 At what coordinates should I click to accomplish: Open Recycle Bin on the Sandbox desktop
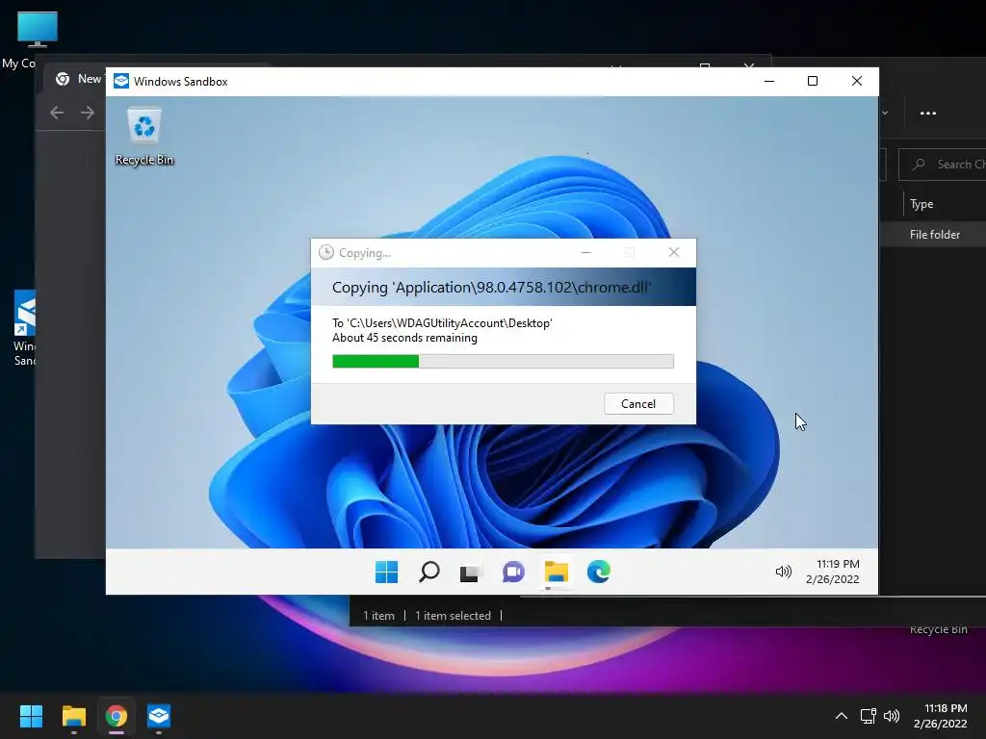coord(144,136)
